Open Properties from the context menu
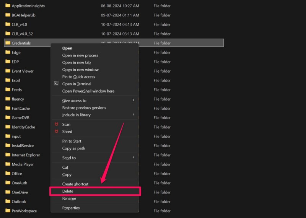The width and height of the screenshot is (306, 218). click(x=71, y=208)
